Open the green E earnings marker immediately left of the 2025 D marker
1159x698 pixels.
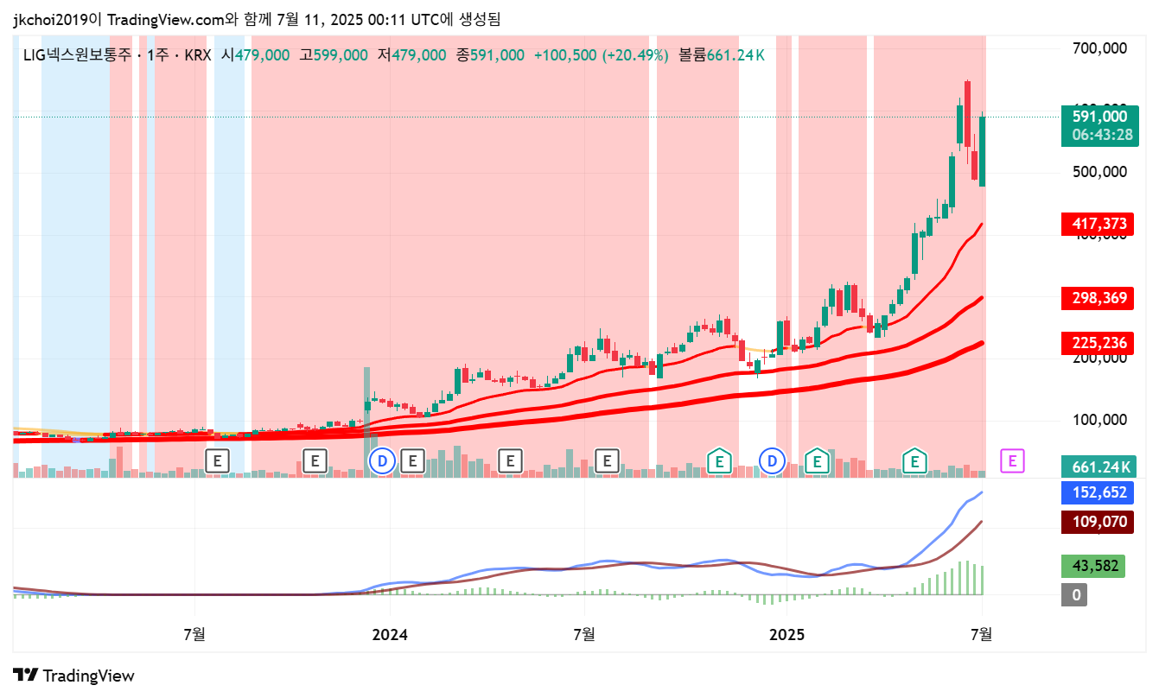[x=718, y=460]
